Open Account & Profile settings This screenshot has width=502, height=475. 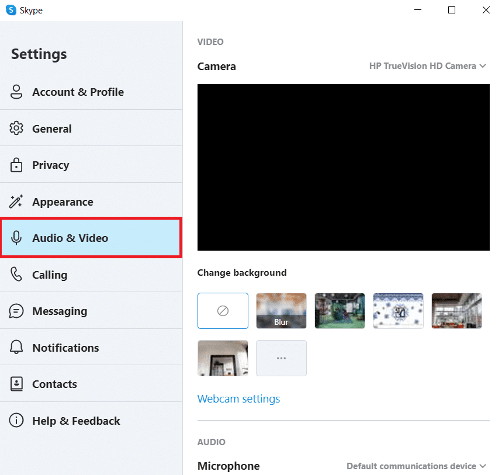point(91,92)
